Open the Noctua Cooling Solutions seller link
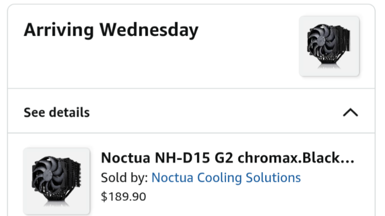Screen dimensions: 385x216 (x=226, y=178)
